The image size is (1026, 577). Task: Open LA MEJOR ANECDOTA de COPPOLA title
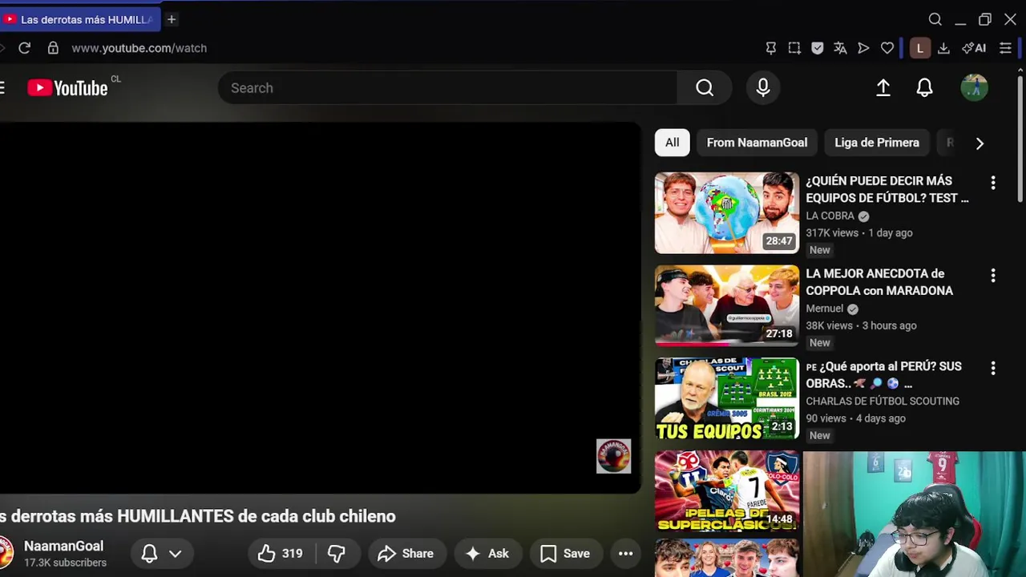[879, 282]
